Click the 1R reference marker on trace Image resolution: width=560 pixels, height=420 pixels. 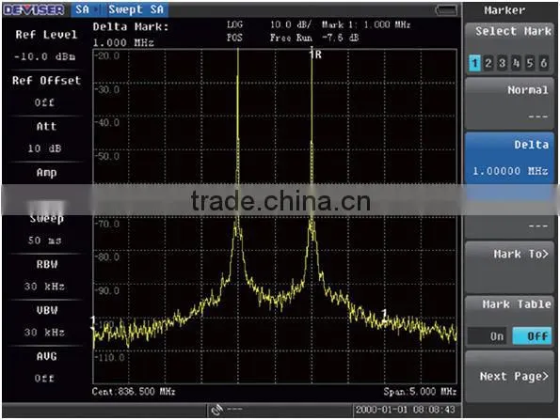(x=315, y=54)
